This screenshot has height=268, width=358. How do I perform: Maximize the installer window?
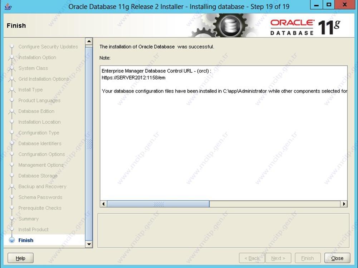[329, 5]
